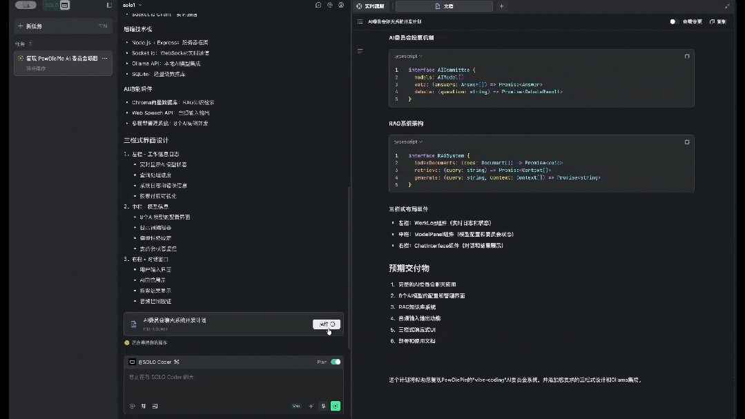Viewport: 745px width, 419px height.
Task: Toggle the switch in document header
Action: [x=674, y=21]
